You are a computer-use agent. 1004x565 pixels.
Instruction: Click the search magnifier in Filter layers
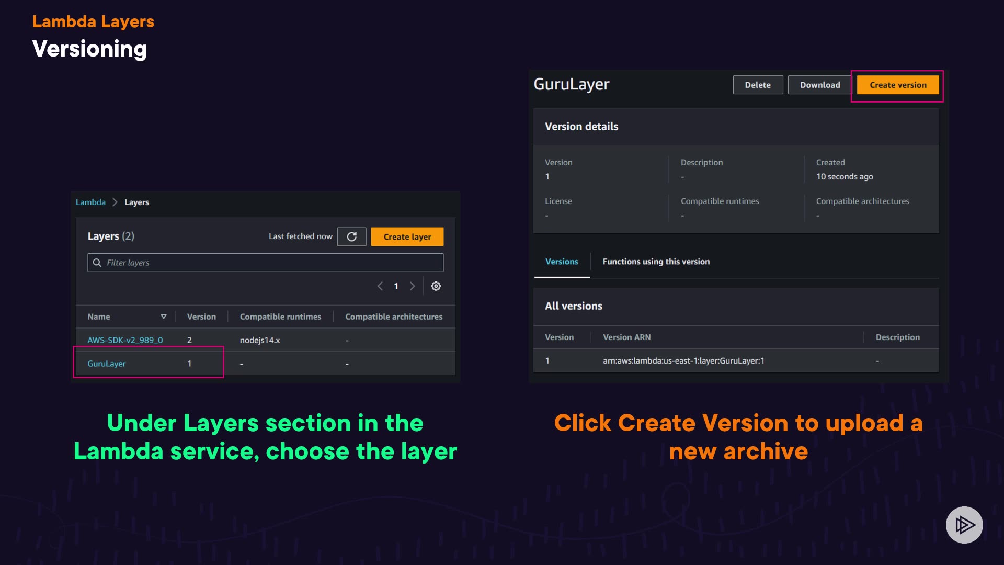[97, 263]
